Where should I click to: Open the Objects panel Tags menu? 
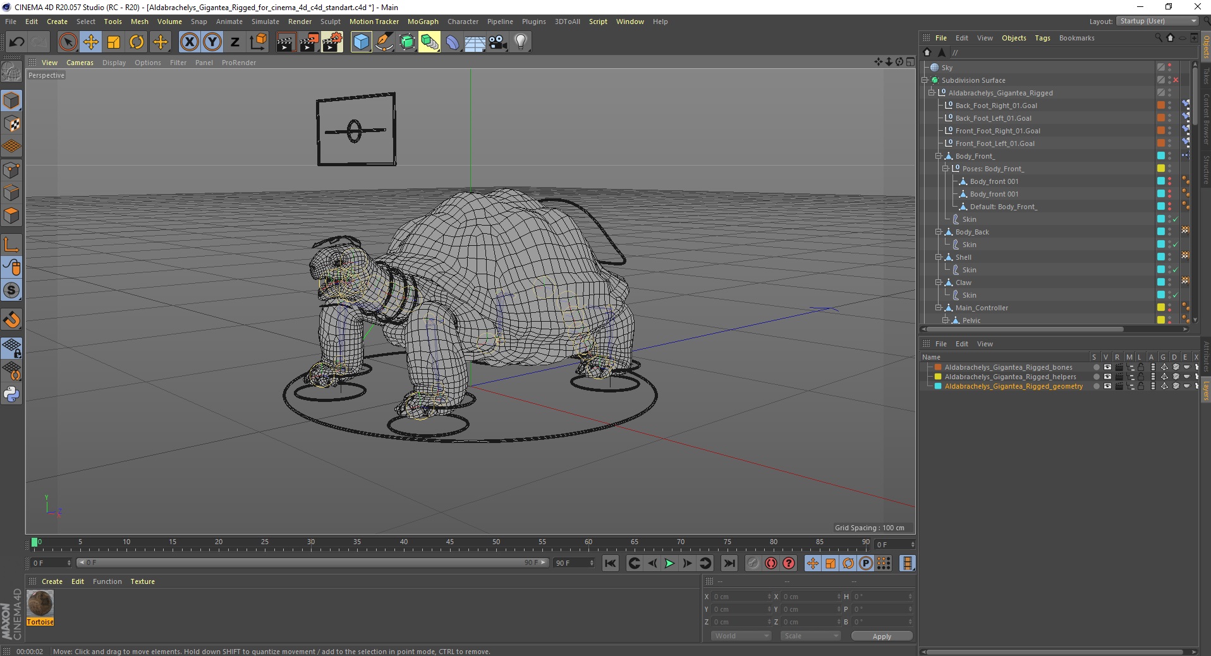(x=1042, y=38)
